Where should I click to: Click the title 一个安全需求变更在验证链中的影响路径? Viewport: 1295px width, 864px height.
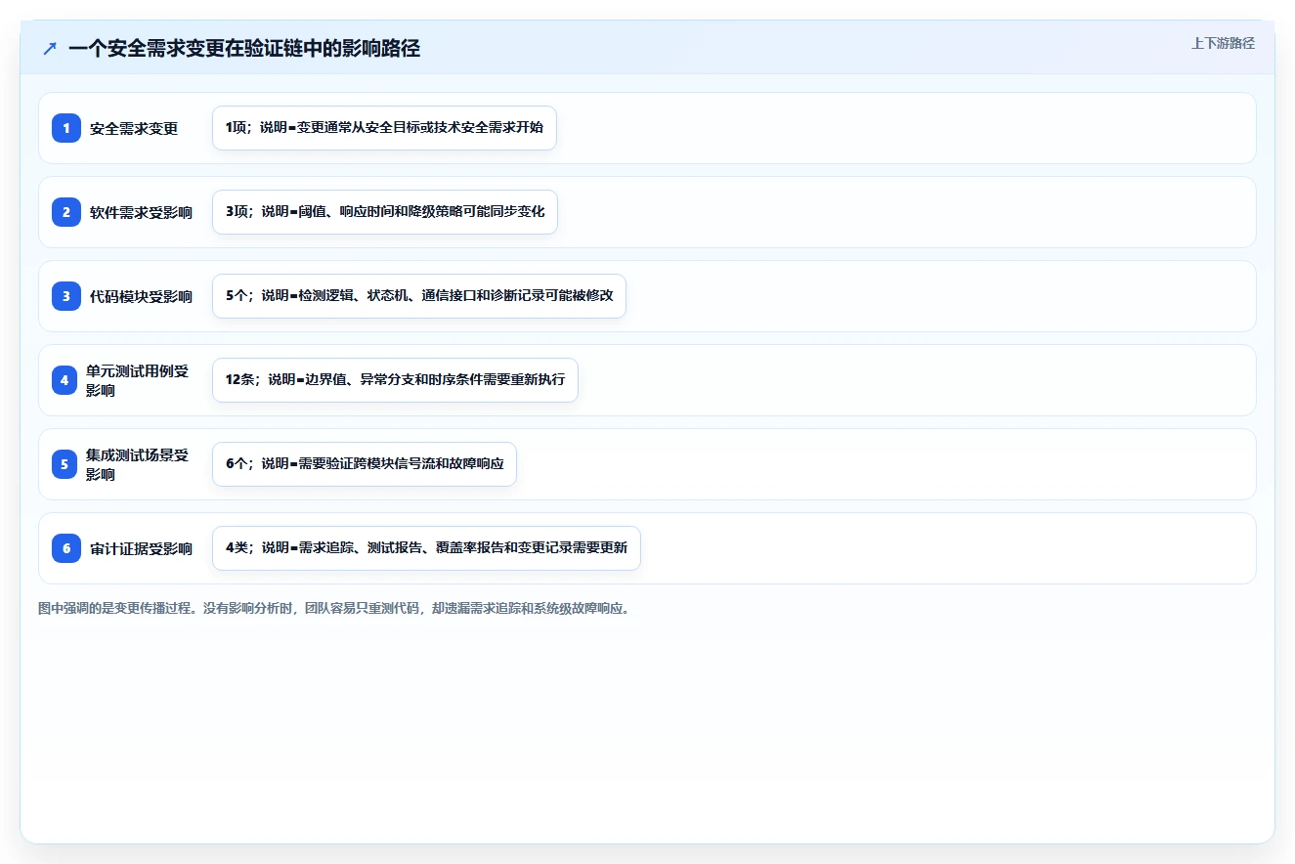(244, 48)
